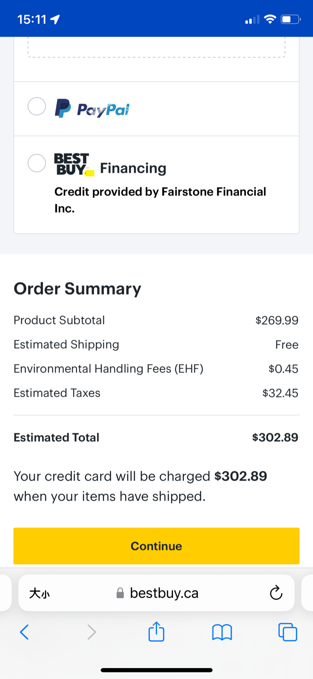Focus the bestbuy.ca address field
The image size is (313, 679).
coord(164,593)
